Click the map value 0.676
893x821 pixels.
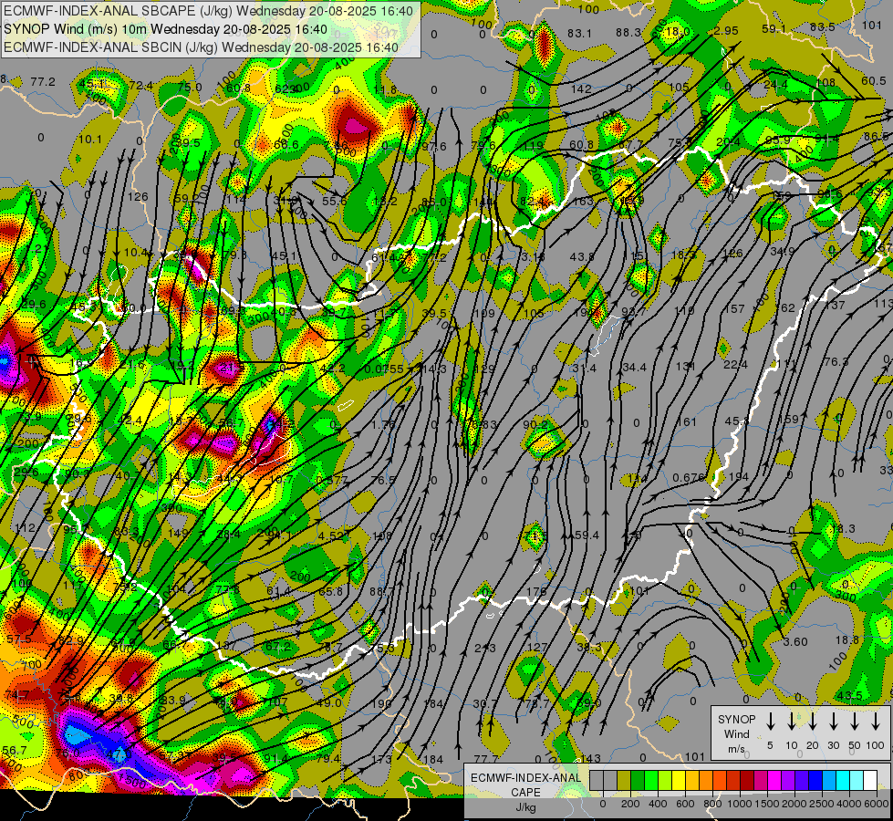tap(689, 477)
